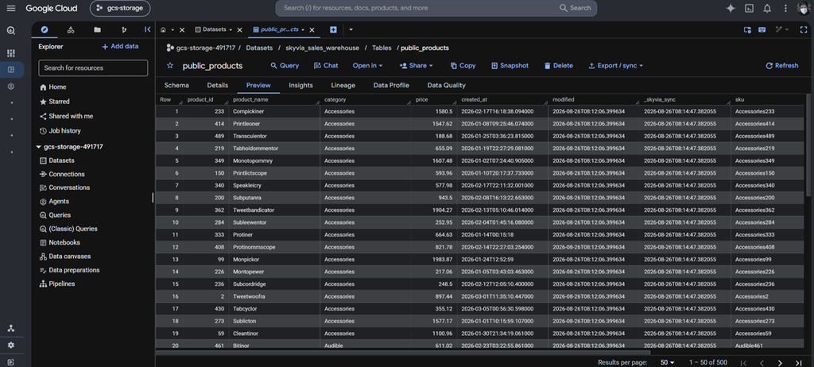Expand the public_pr...cts tab dropdown arrow
The height and width of the screenshot is (367, 814).
303,30
